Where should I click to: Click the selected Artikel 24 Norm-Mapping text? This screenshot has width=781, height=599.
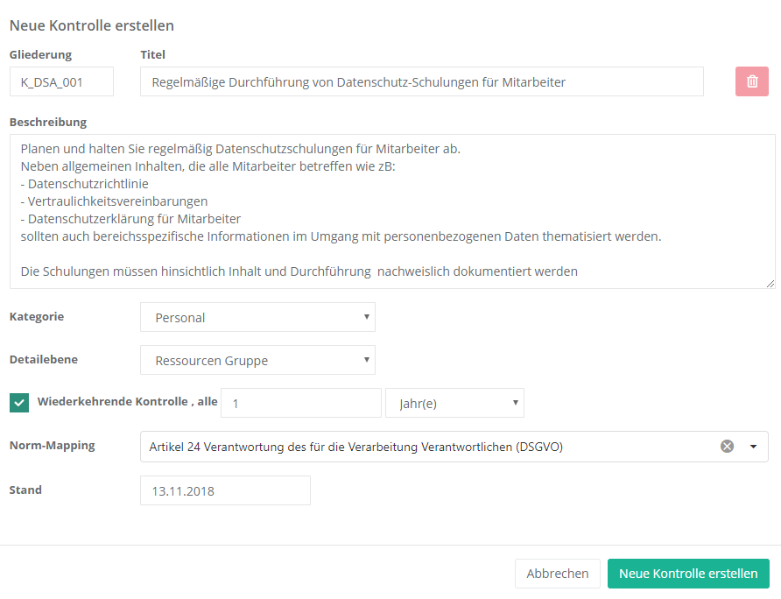coord(355,447)
